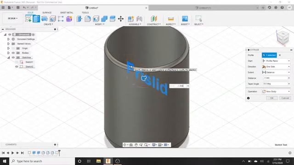294x165 pixels.
Task: Open the Start Profile Plane dropdown
Action: (277, 61)
